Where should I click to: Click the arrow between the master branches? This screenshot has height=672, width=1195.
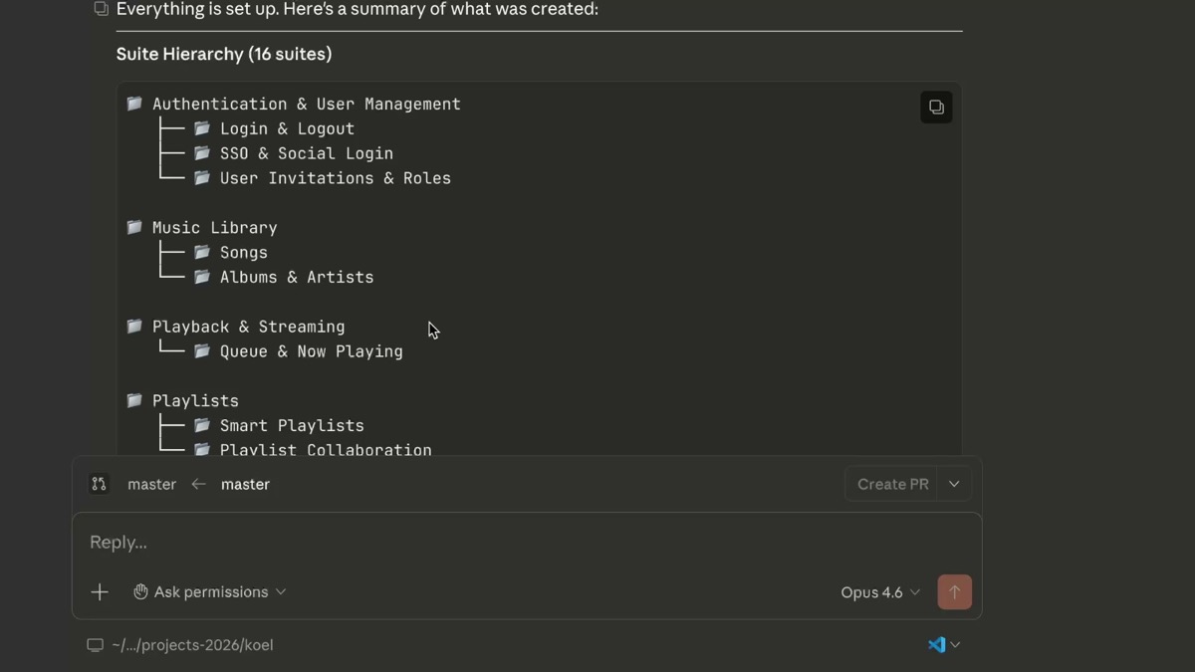[x=198, y=484]
